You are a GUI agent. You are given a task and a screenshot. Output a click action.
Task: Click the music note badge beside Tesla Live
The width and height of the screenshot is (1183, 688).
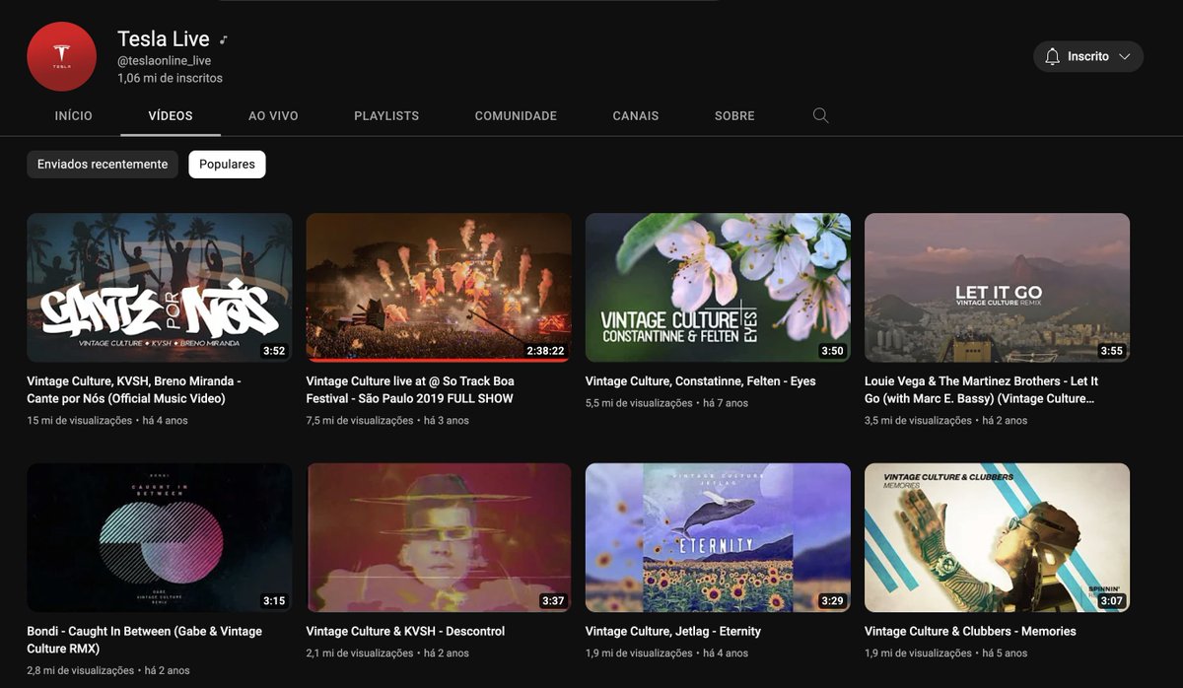click(x=224, y=39)
